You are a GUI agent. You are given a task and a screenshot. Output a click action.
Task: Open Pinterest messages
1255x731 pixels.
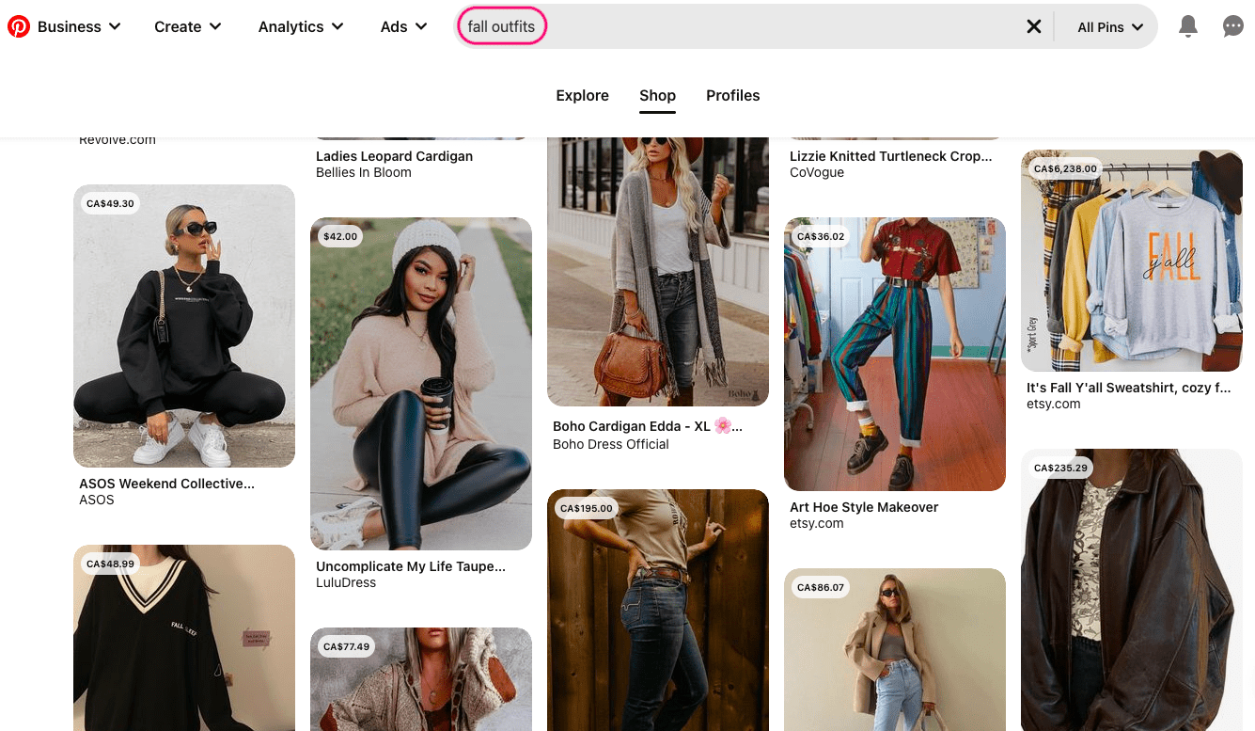click(1232, 26)
